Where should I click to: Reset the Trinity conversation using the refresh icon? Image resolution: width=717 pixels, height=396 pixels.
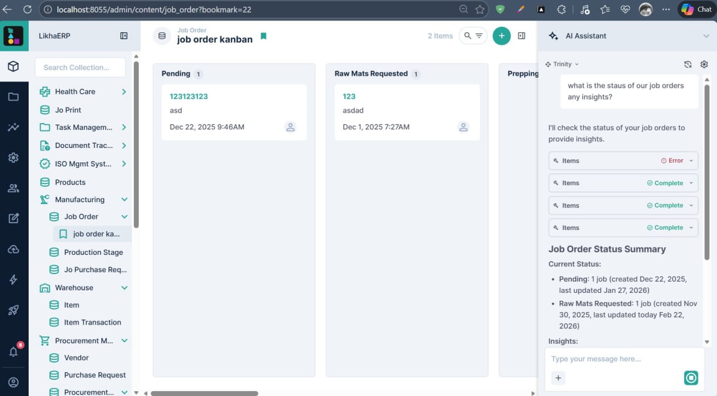click(687, 64)
